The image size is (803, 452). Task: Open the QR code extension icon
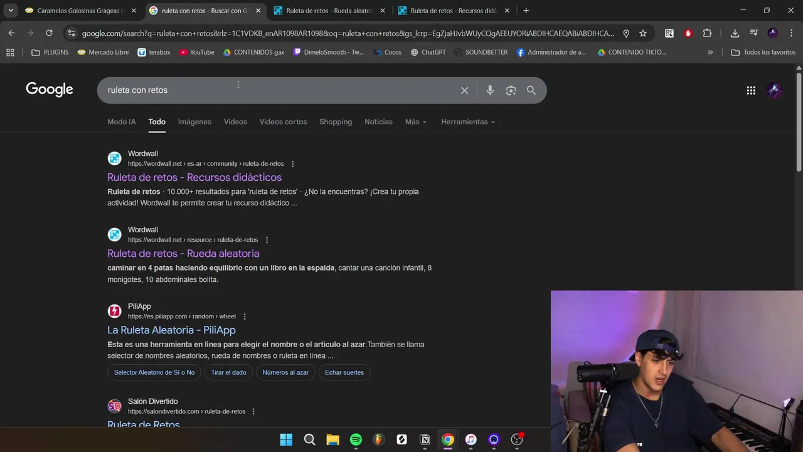[669, 33]
